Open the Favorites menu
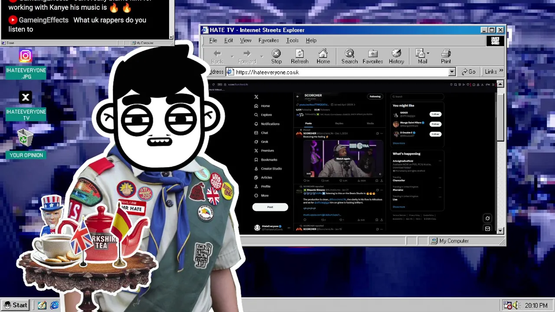 coord(268,40)
